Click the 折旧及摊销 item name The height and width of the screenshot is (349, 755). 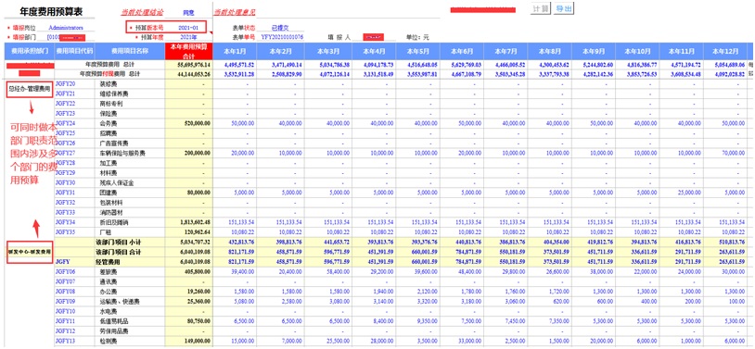click(114, 222)
